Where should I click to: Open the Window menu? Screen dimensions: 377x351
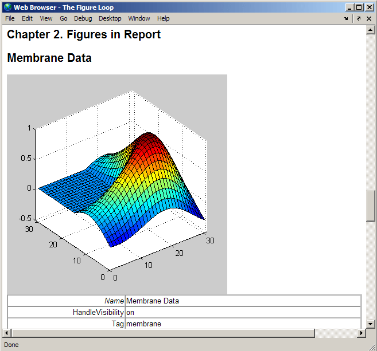139,18
